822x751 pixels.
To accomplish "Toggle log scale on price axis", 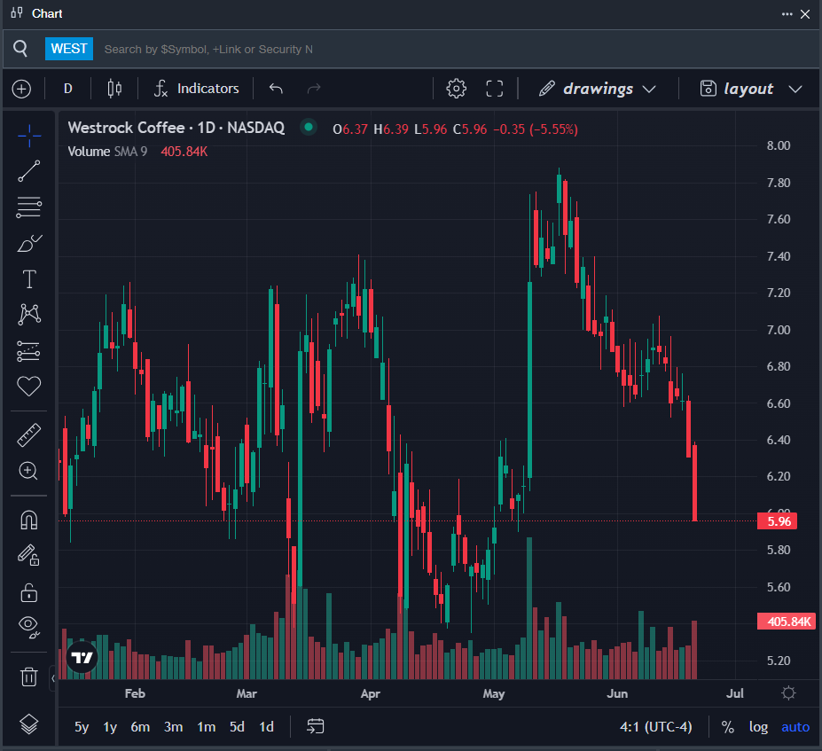I will point(758,727).
